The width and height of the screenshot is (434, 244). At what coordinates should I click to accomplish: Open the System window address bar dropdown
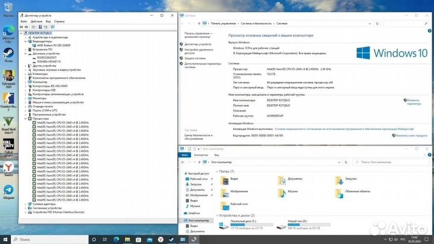click(x=370, y=23)
